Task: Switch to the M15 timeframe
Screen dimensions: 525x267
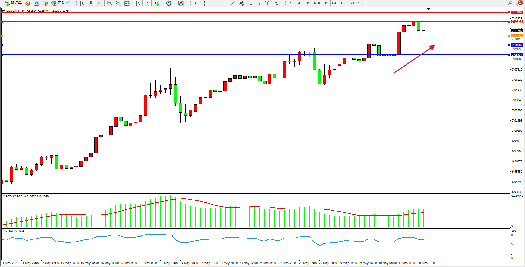Action: pyautogui.click(x=308, y=3)
